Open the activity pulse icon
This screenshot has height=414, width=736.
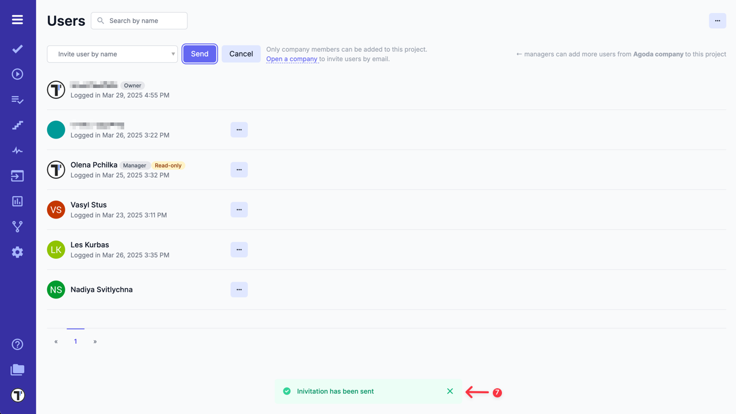click(x=17, y=150)
